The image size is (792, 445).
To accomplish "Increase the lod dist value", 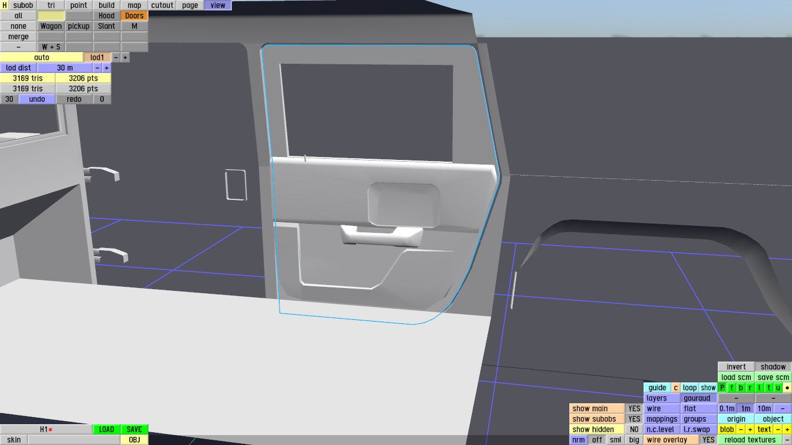I will point(107,68).
